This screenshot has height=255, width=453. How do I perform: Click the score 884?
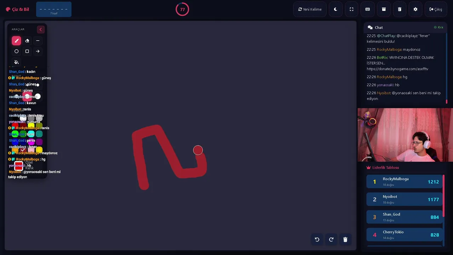tap(435, 217)
